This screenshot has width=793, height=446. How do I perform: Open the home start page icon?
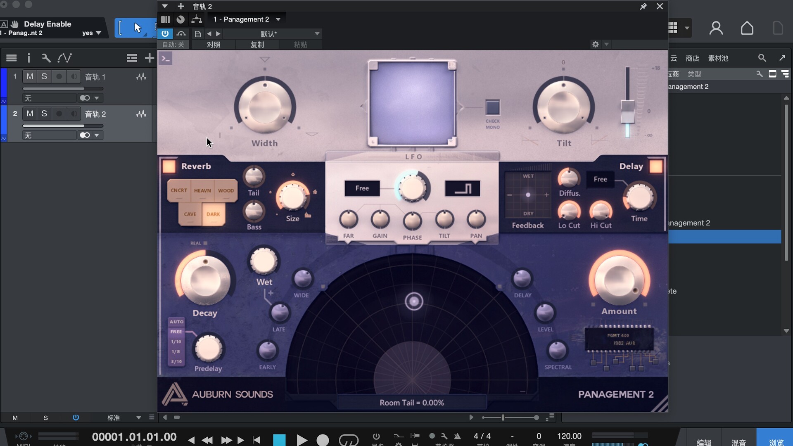click(747, 28)
